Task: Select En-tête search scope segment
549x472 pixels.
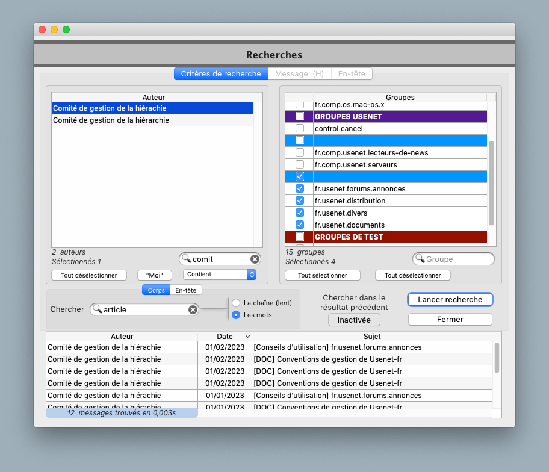Action: coord(186,290)
